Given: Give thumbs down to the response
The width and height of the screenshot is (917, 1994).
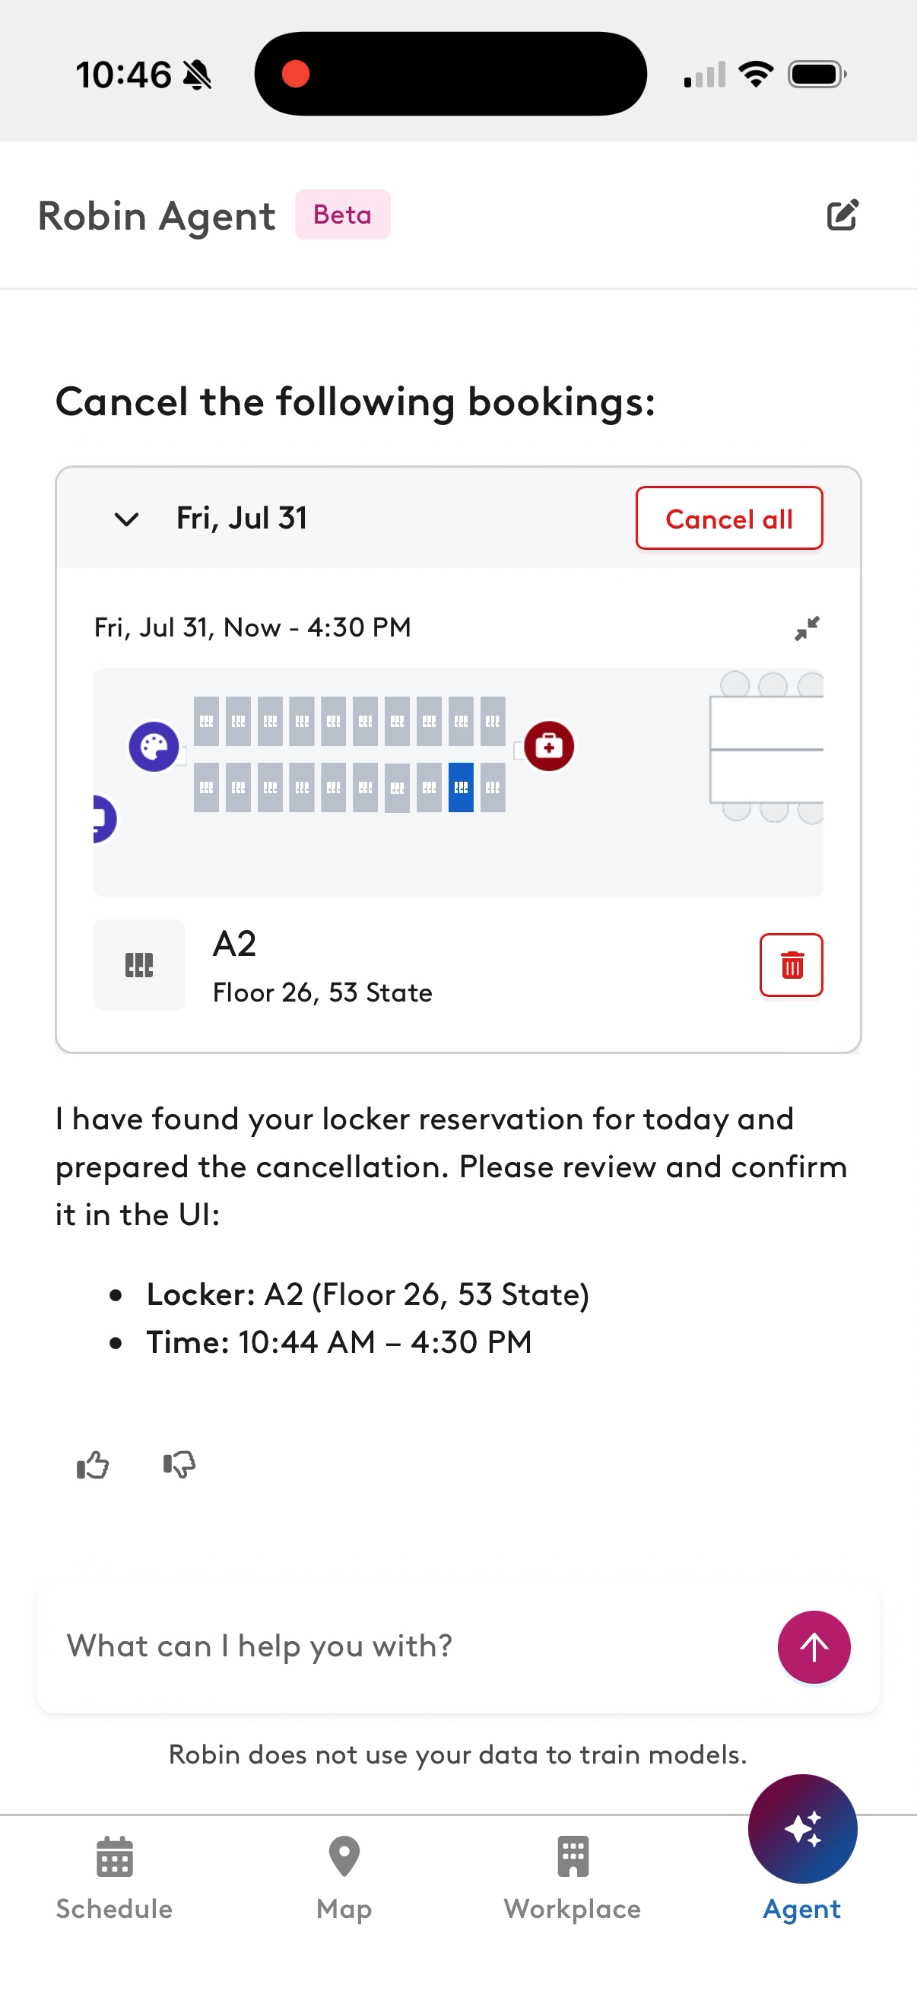Looking at the screenshot, I should tap(179, 1465).
